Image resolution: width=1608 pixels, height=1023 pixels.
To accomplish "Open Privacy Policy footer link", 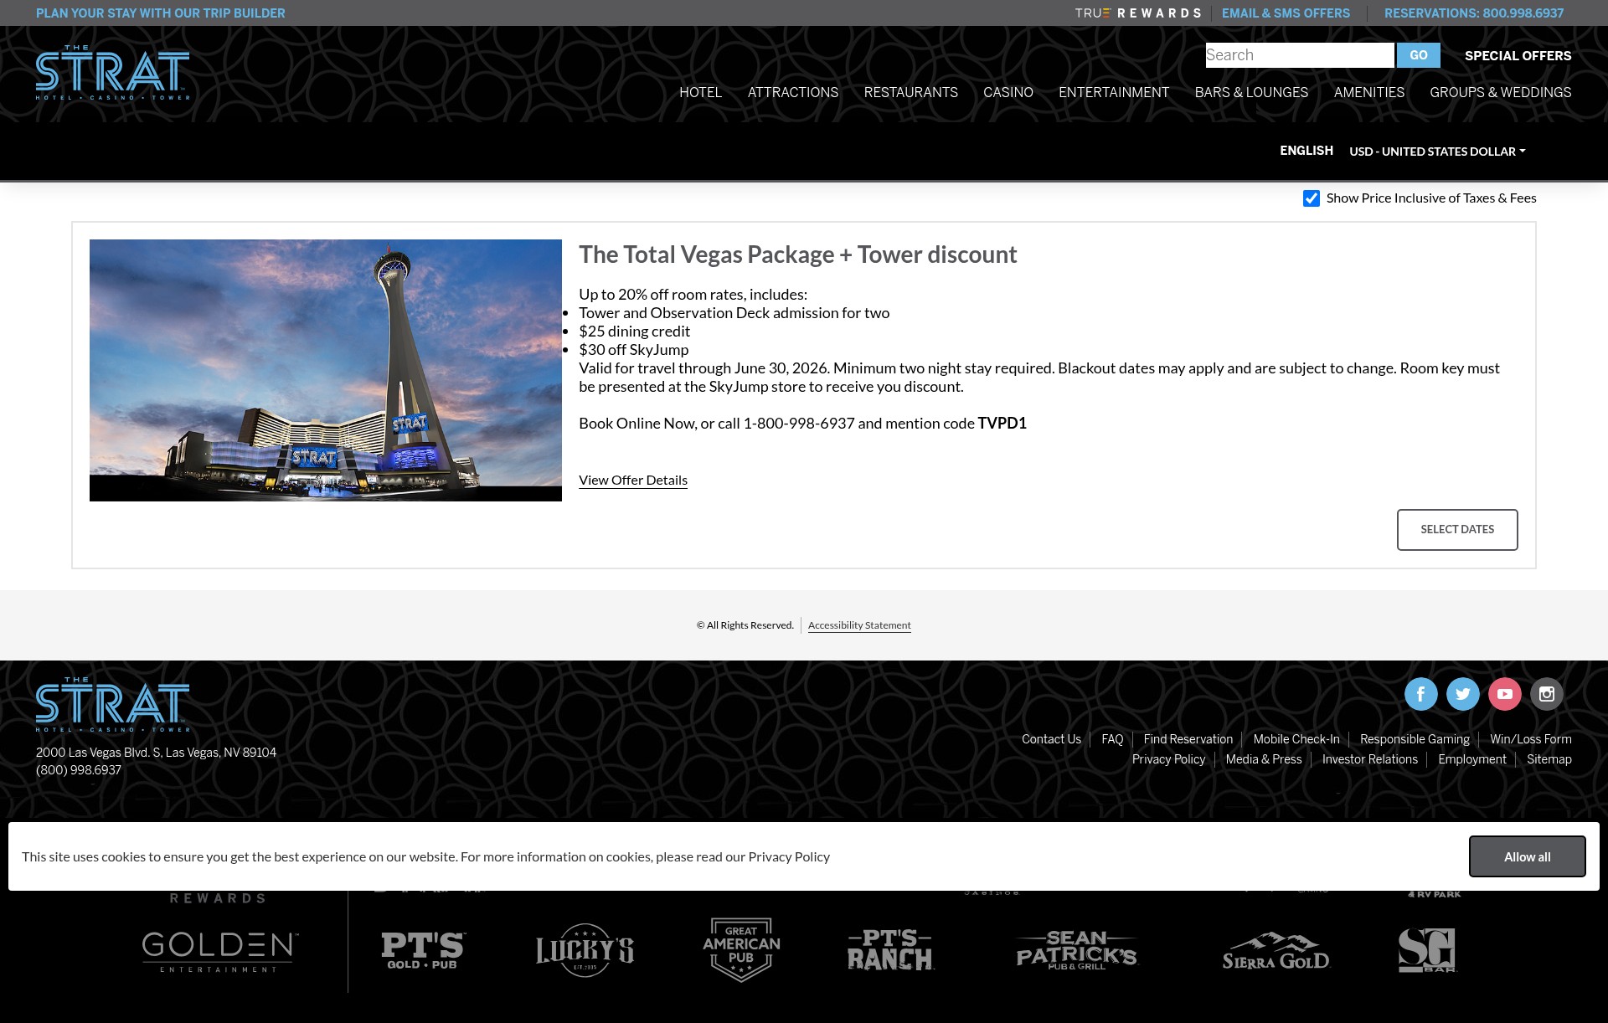I will pyautogui.click(x=1168, y=759).
